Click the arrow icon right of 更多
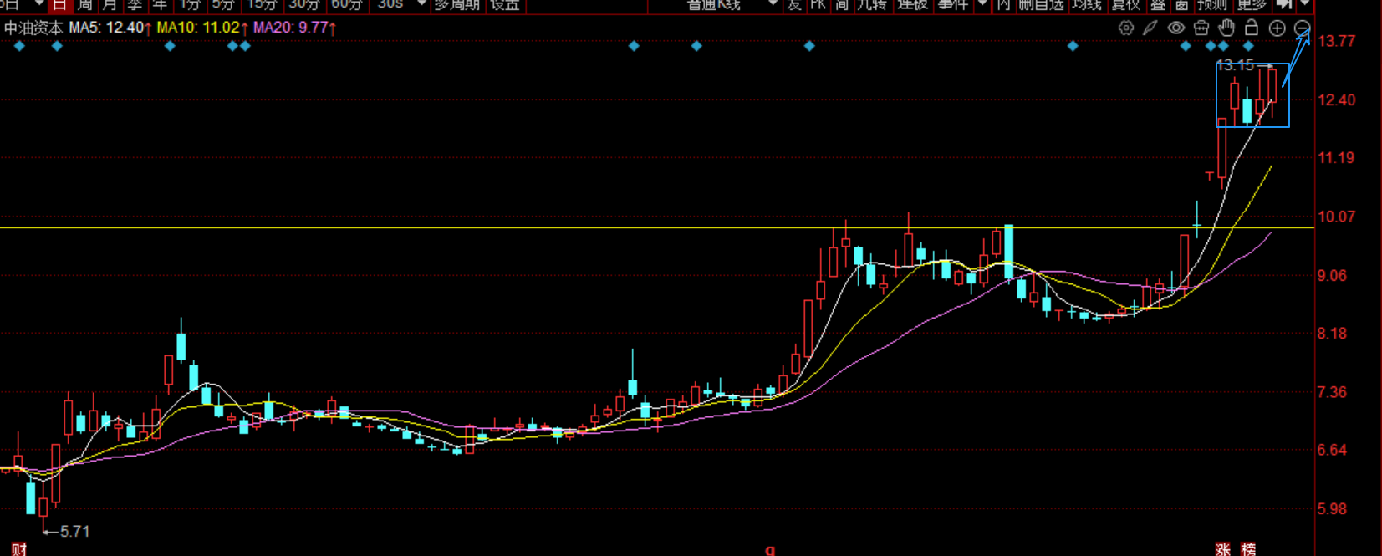Viewport: 1382px width, 556px height. (1284, 4)
